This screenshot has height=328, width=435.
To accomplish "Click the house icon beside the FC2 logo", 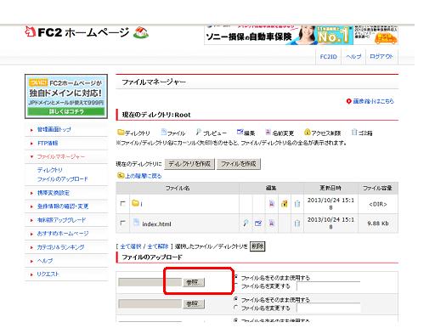I will pyautogui.click(x=141, y=32).
